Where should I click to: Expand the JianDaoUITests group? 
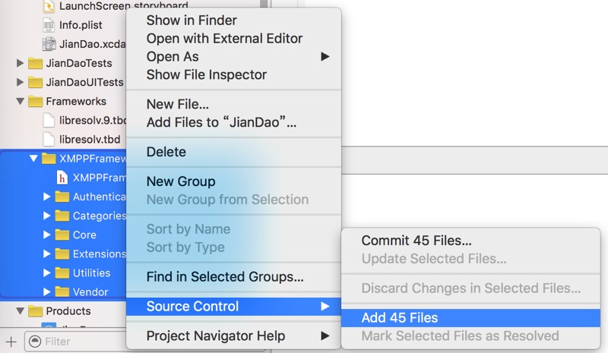pyautogui.click(x=20, y=82)
